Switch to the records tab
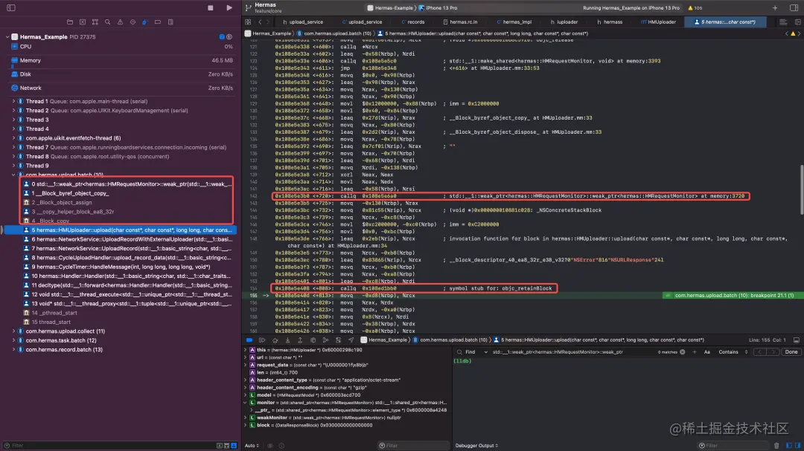This screenshot has width=804, height=451. [413, 22]
